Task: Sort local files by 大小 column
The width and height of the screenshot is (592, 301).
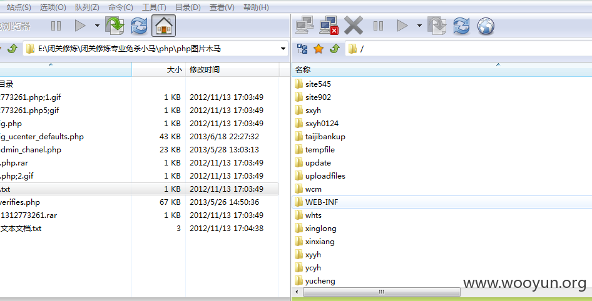Action: click(158, 70)
